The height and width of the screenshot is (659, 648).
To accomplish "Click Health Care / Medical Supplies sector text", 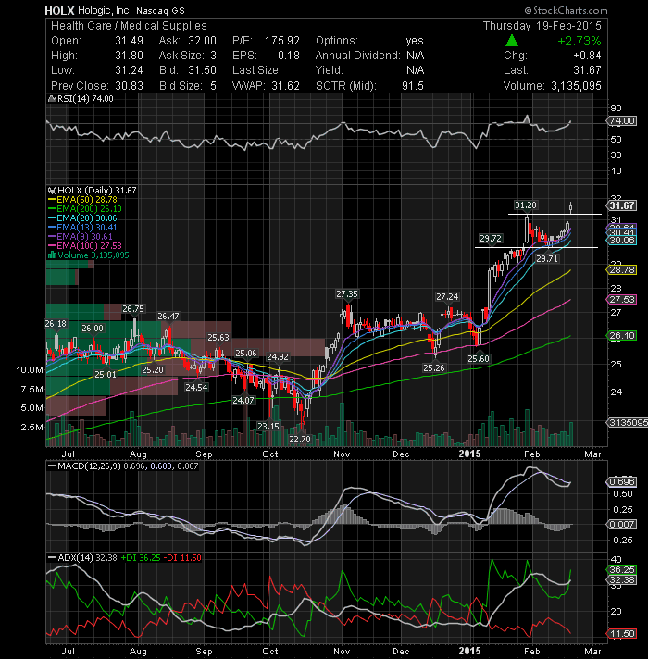I will coord(129,26).
